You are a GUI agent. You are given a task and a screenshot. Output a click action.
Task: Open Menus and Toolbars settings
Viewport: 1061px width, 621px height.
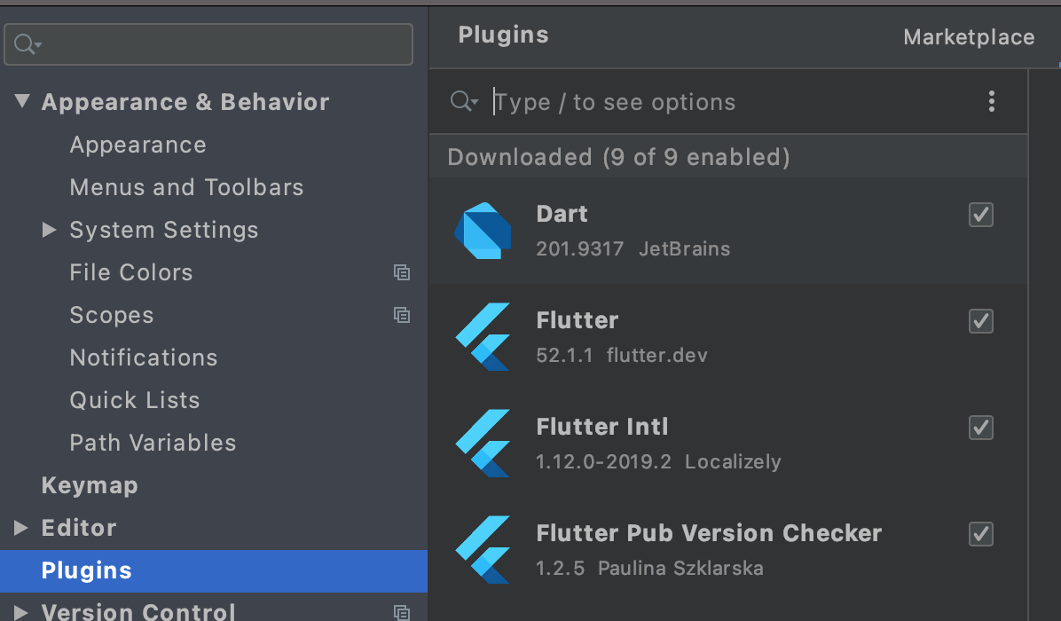pos(186,187)
